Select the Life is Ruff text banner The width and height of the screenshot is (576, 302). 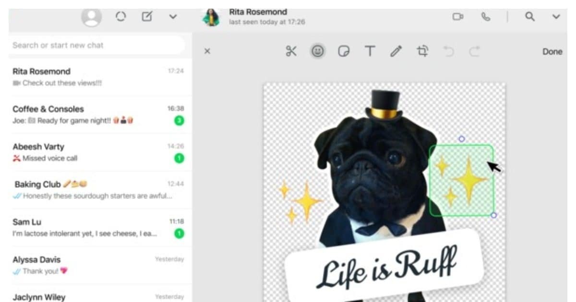[x=384, y=266]
